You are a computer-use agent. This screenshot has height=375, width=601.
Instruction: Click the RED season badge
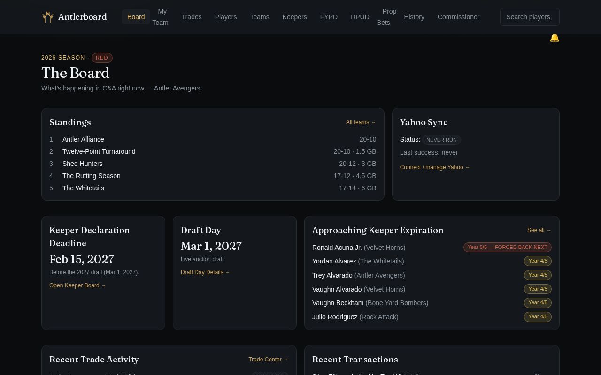coord(102,58)
